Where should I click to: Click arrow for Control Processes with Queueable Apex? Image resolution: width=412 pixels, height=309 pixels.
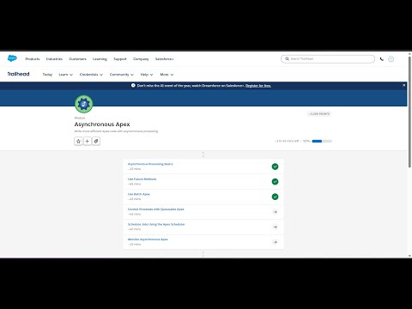(275, 212)
